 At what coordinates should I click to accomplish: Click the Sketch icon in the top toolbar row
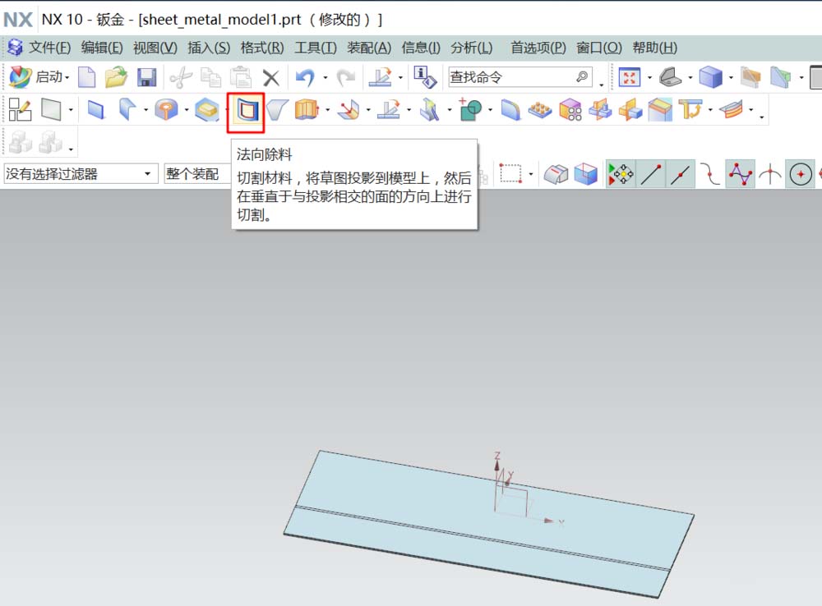coord(381,77)
